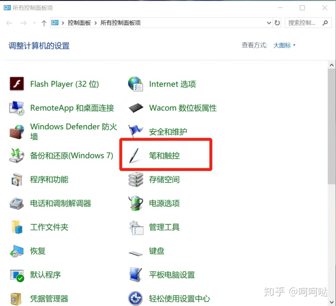
Task: Open RemoteApp 和桌面连接 link
Action: (x=72, y=108)
